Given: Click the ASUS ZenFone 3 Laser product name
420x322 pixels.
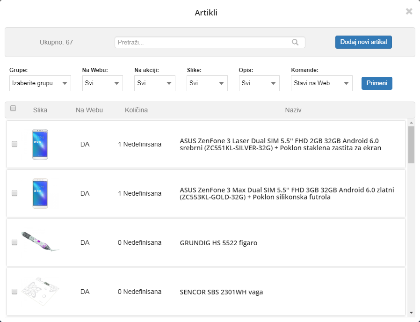Looking at the screenshot, I should click(x=280, y=145).
